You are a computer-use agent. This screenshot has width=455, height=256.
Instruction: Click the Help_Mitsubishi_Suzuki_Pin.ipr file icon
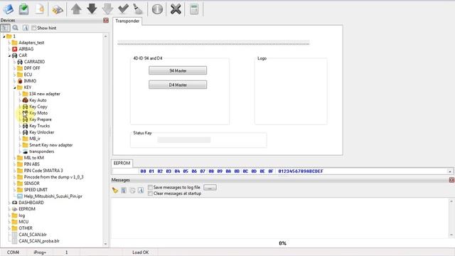[20, 196]
